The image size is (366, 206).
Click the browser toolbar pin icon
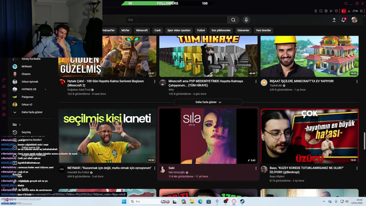tap(316, 11)
